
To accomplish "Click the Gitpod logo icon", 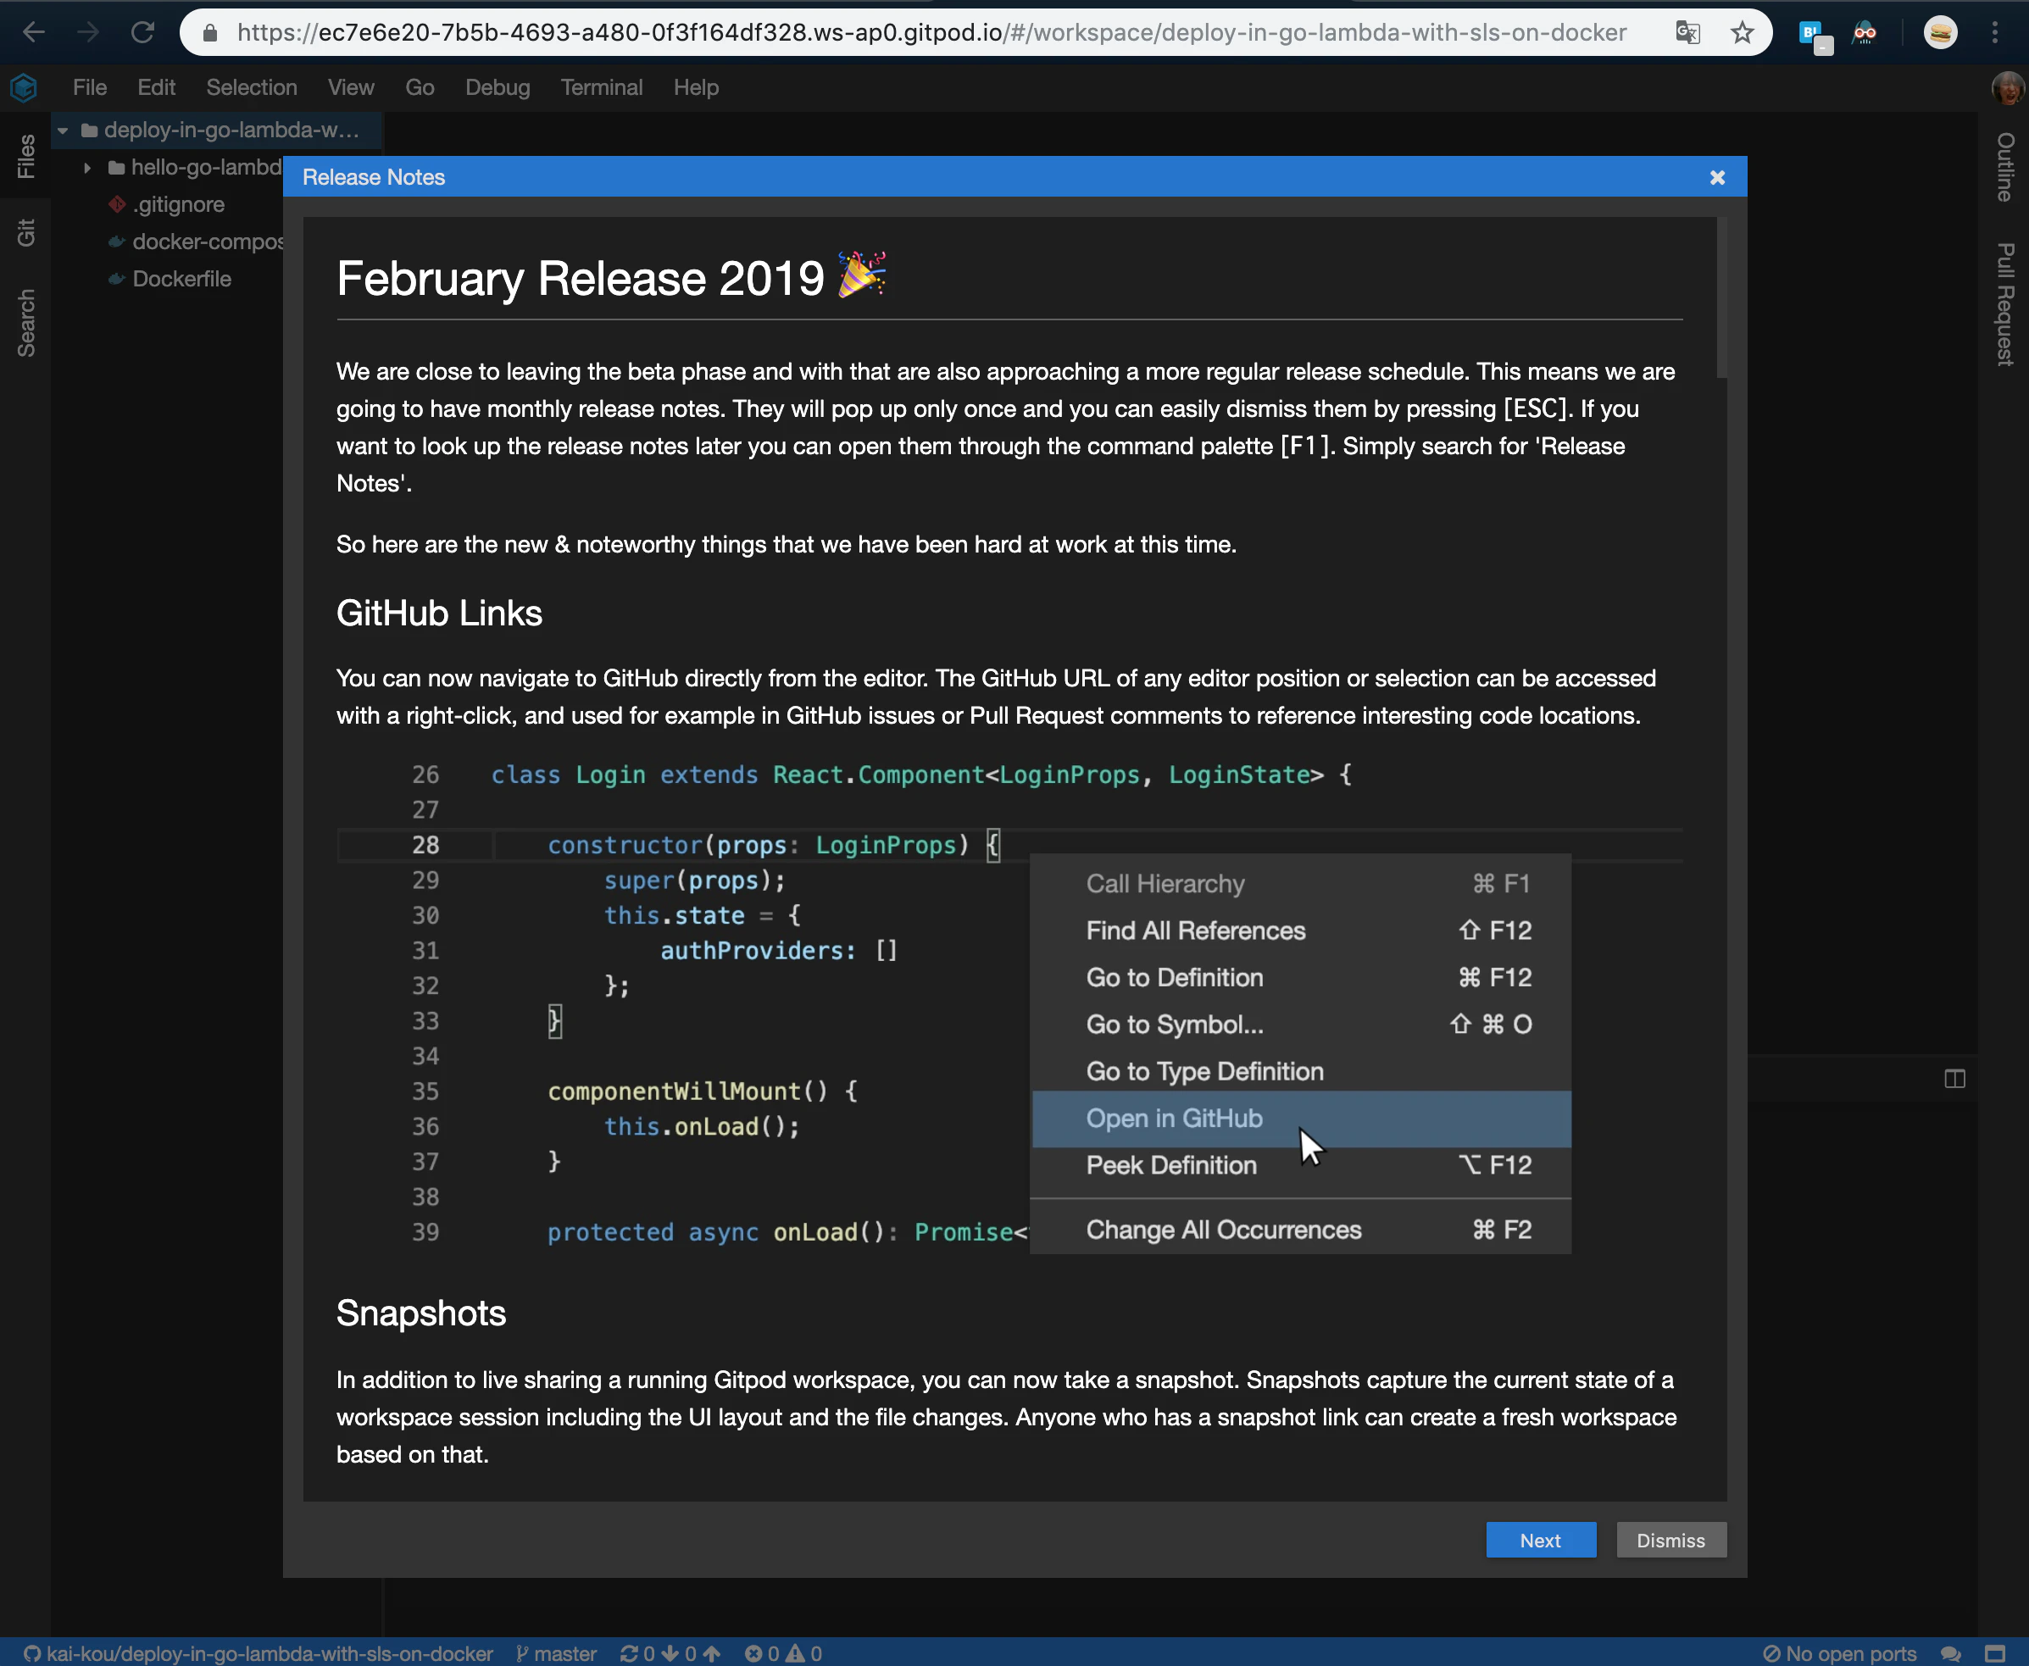I will tap(24, 88).
